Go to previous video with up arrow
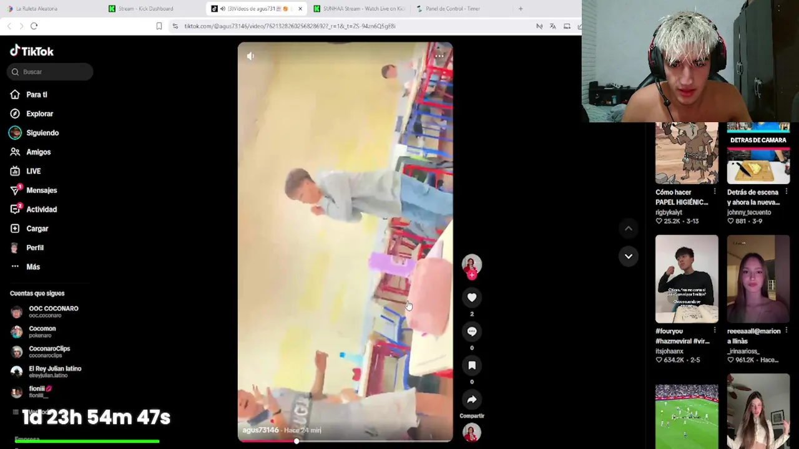Viewport: 799px width, 449px height. 629,229
